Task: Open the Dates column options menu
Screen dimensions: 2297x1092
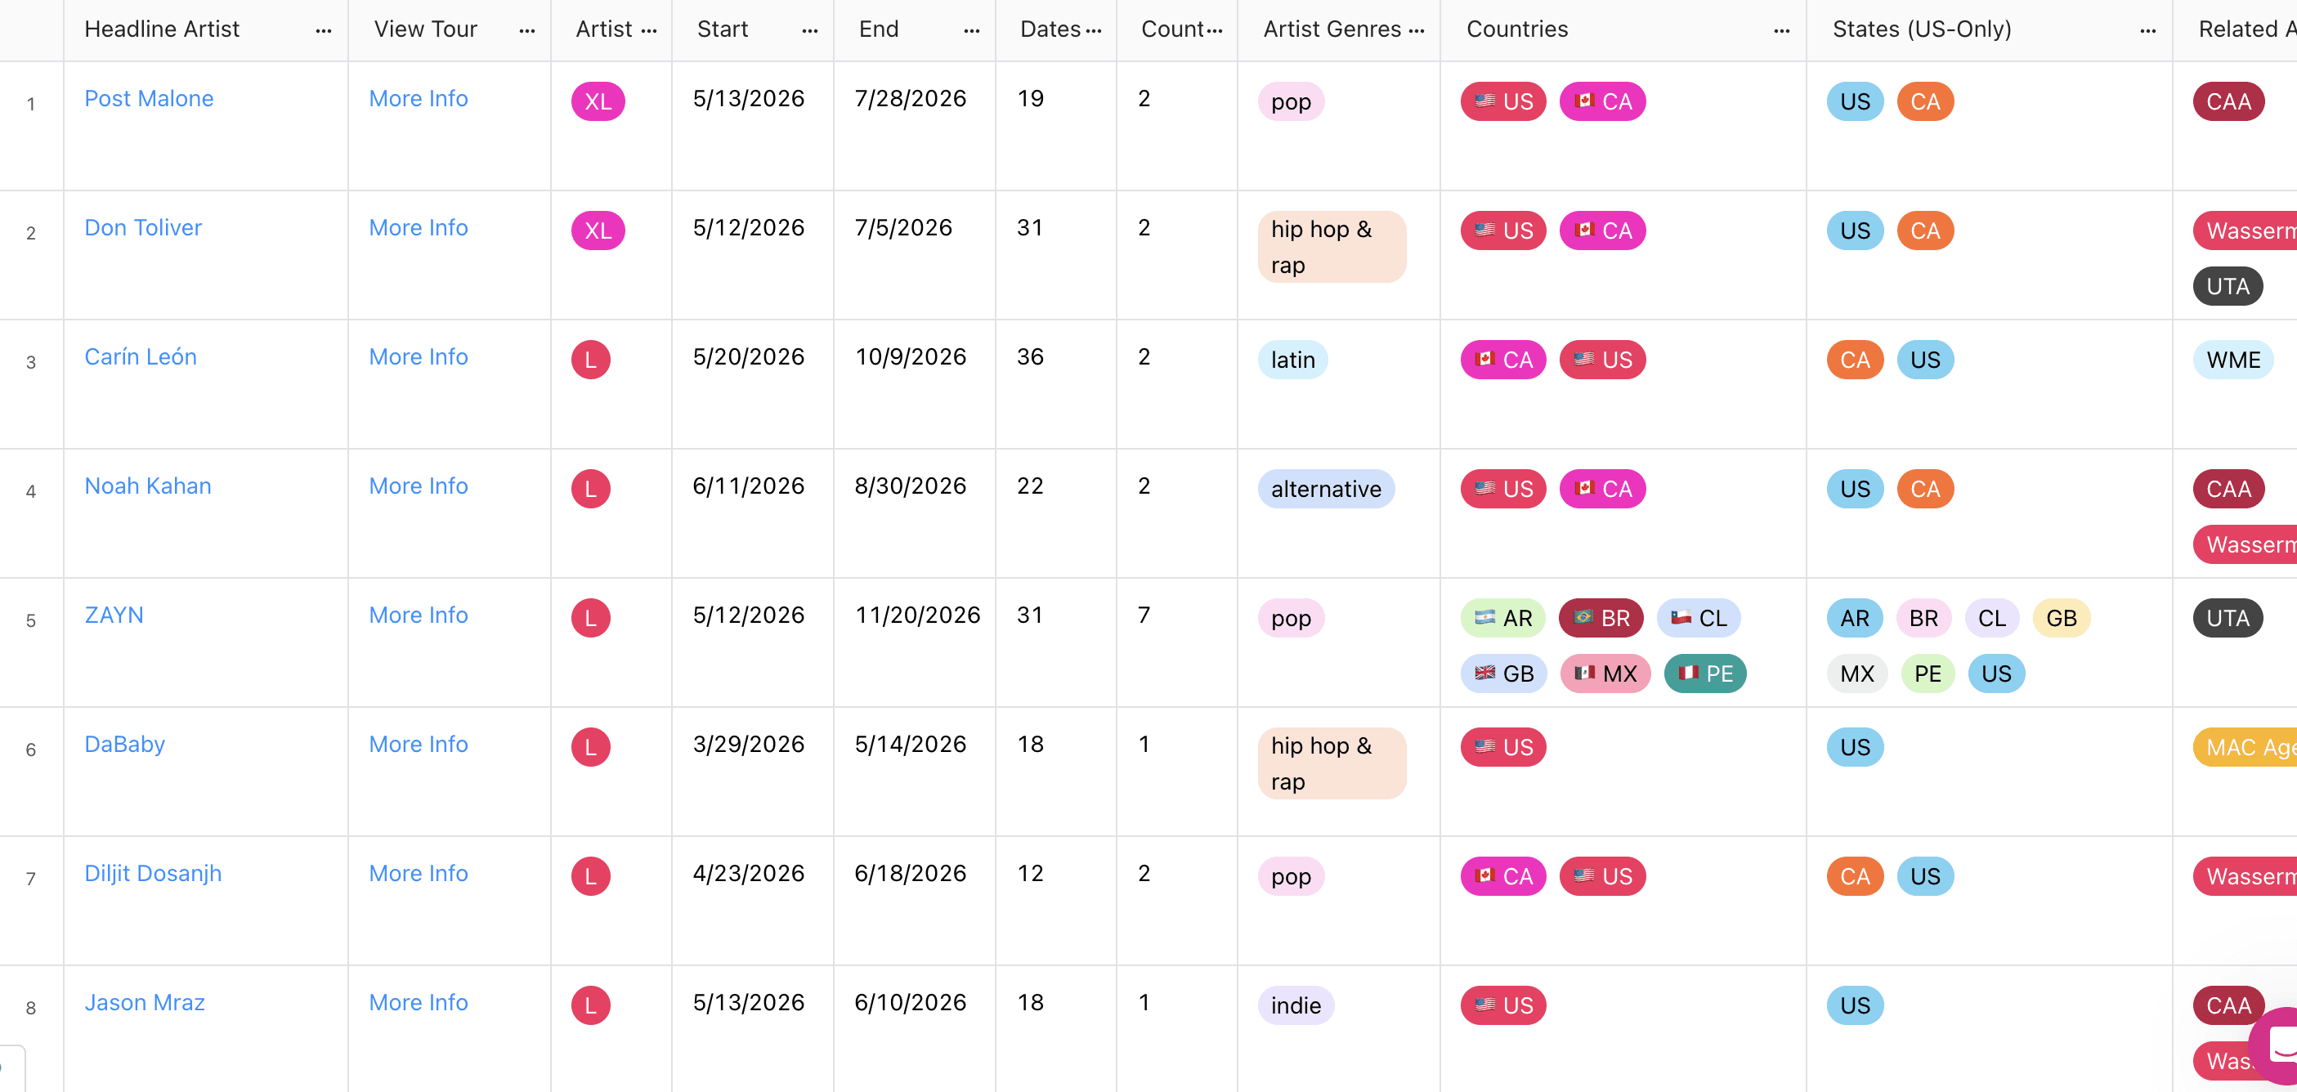Action: [x=1093, y=30]
